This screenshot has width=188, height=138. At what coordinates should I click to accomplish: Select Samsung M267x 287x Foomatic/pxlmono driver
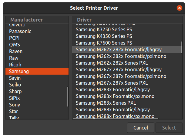(x=127, y=76)
